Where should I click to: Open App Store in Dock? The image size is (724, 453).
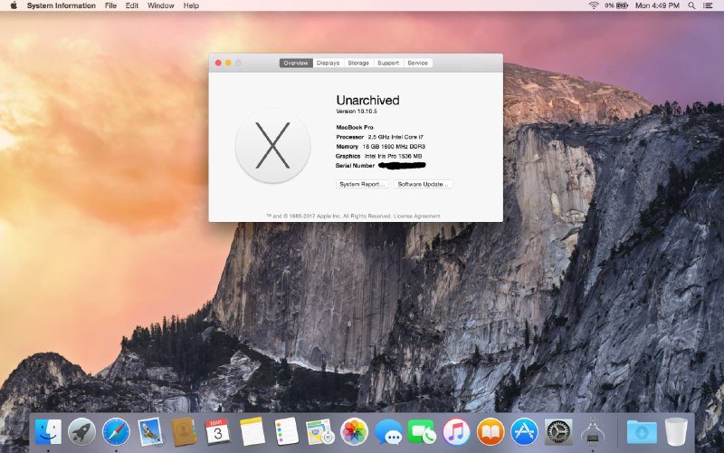point(524,432)
